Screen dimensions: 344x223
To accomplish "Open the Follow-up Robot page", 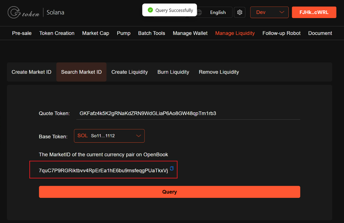I will 282,33.
